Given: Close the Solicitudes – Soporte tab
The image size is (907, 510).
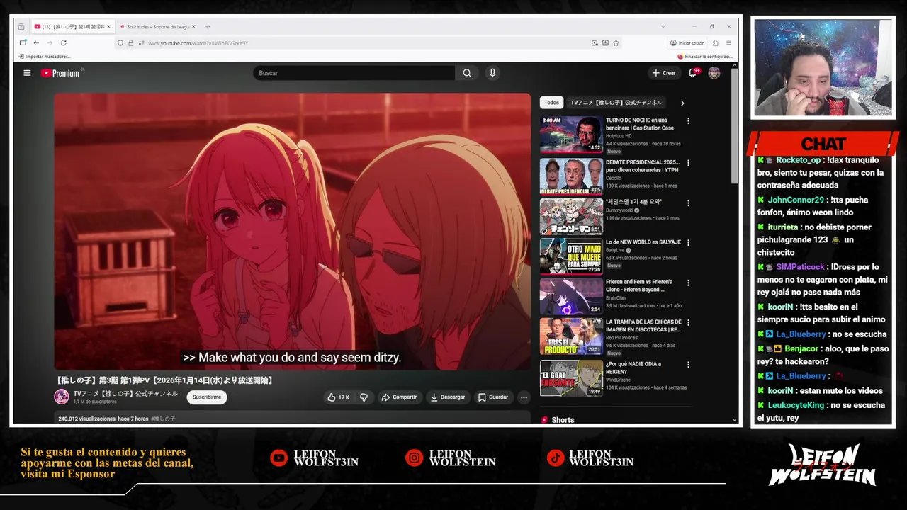Looking at the screenshot, I should (x=194, y=27).
